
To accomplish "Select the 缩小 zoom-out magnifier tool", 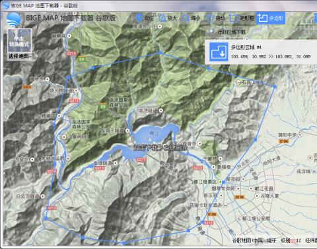I will pyautogui.click(x=191, y=18).
